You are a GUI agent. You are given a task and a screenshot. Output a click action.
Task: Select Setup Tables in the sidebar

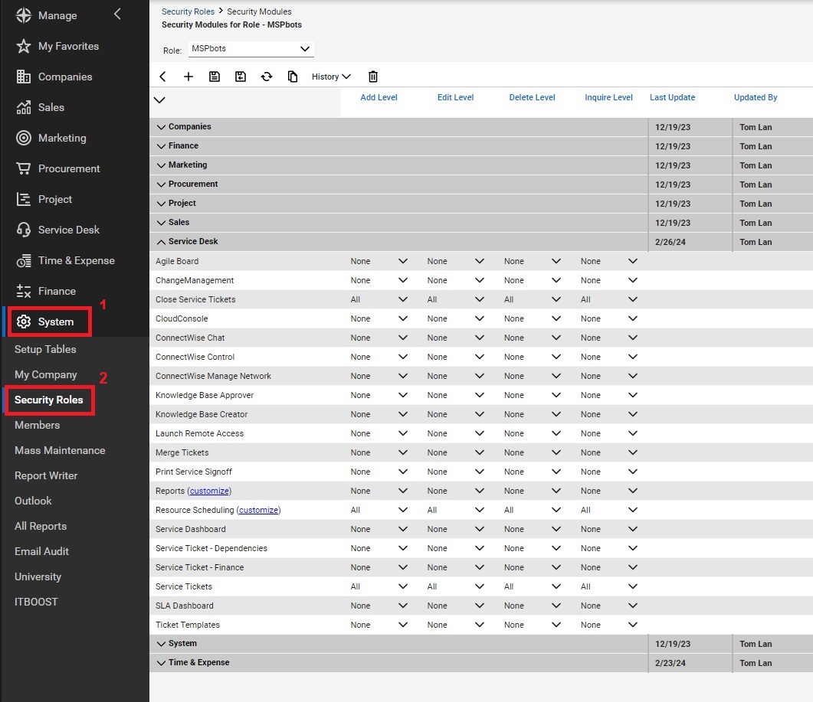point(45,349)
